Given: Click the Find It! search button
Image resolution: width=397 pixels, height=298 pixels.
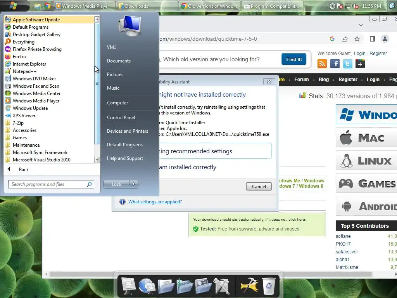Looking at the screenshot, I should [294, 59].
